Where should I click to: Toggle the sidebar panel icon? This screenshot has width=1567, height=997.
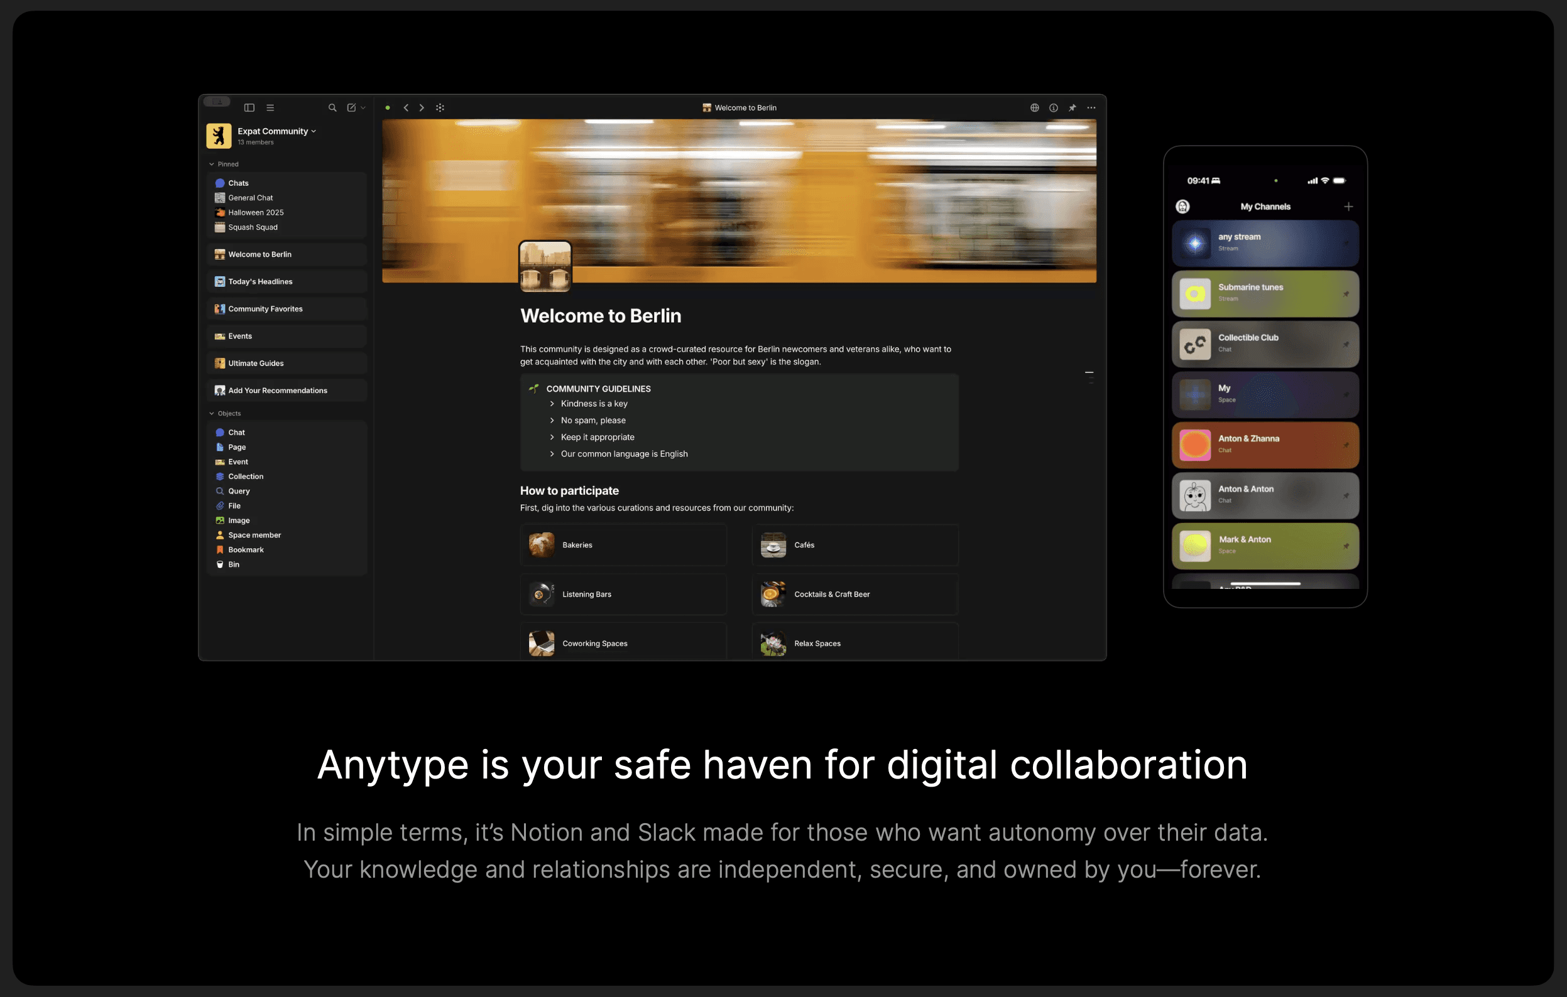click(x=249, y=107)
